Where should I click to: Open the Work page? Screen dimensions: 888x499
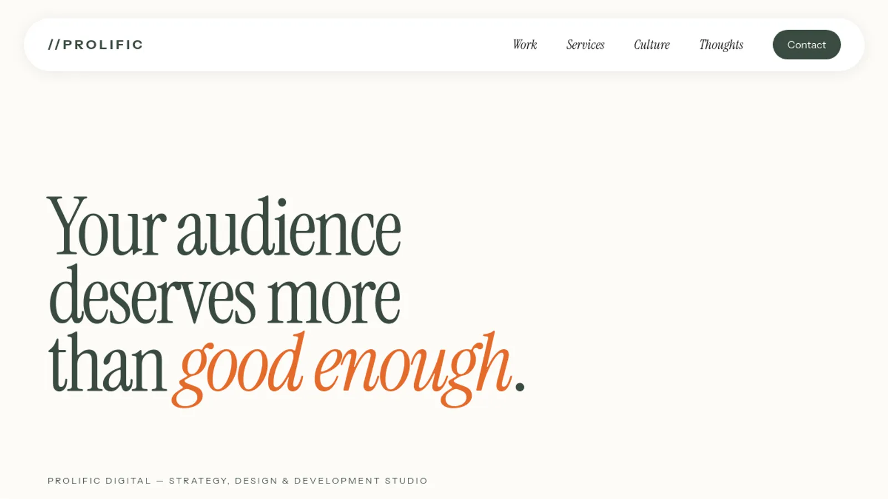[524, 44]
